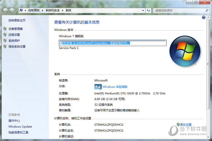Select the 计算机名 value ST0NHULZPQDDHCG

[109, 125]
